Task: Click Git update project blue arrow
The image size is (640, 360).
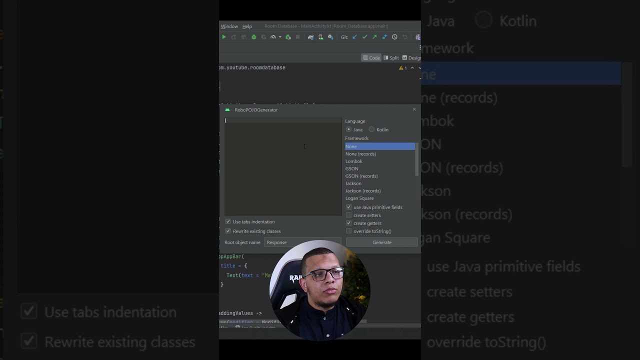Action: click(x=354, y=37)
